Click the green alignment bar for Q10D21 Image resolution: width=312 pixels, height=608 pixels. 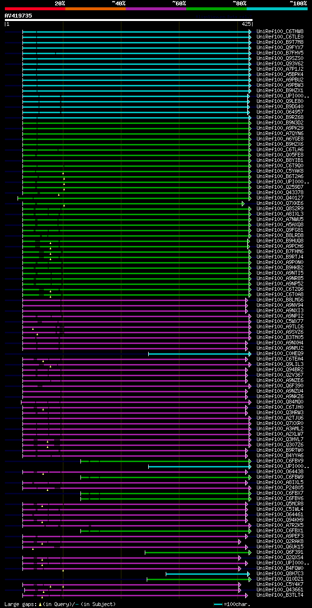198,579
